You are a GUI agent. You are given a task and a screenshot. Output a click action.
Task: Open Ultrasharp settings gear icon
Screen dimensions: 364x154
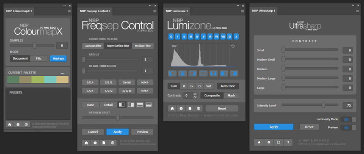coord(269,142)
